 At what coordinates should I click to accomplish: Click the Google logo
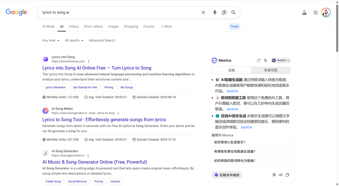coord(16,12)
